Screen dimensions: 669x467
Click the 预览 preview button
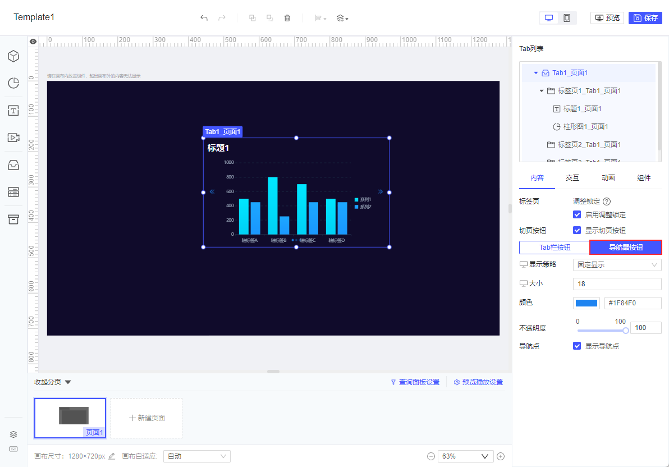[x=607, y=18]
